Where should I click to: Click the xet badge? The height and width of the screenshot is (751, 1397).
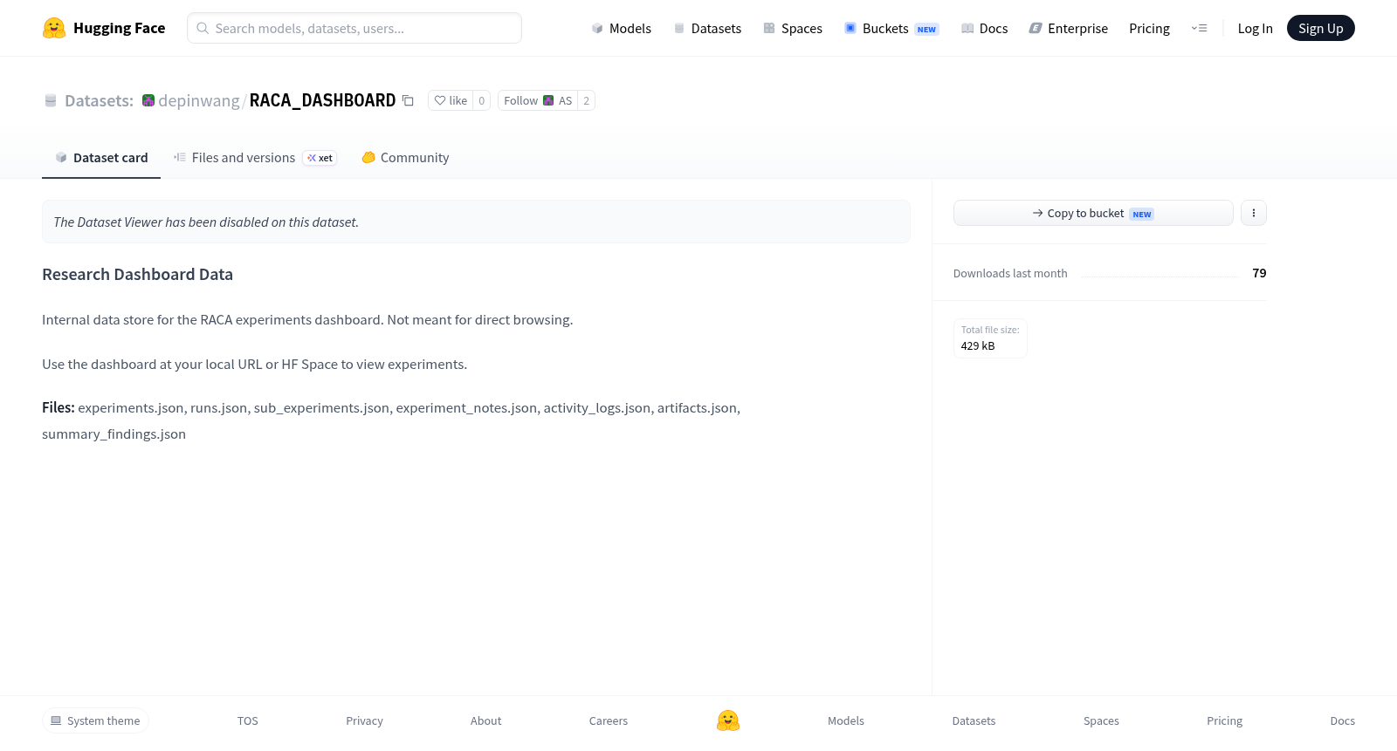point(320,158)
